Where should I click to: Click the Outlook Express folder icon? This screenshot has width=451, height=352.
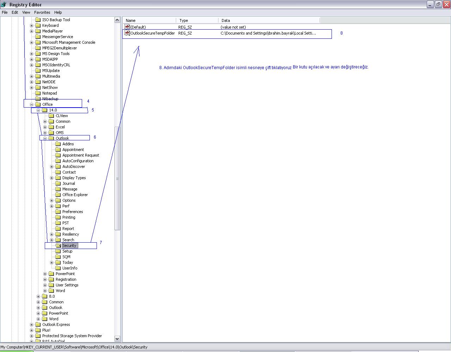tap(38, 324)
